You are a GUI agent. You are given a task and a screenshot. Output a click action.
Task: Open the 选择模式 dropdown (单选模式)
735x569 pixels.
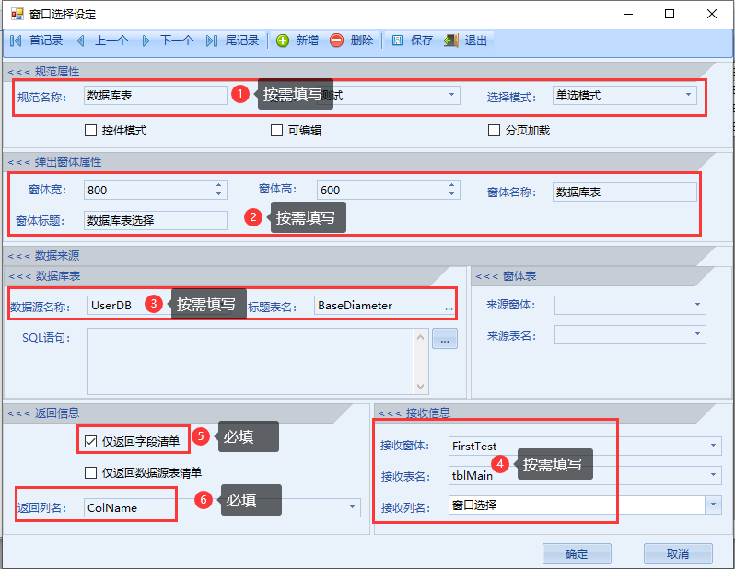pyautogui.click(x=688, y=95)
